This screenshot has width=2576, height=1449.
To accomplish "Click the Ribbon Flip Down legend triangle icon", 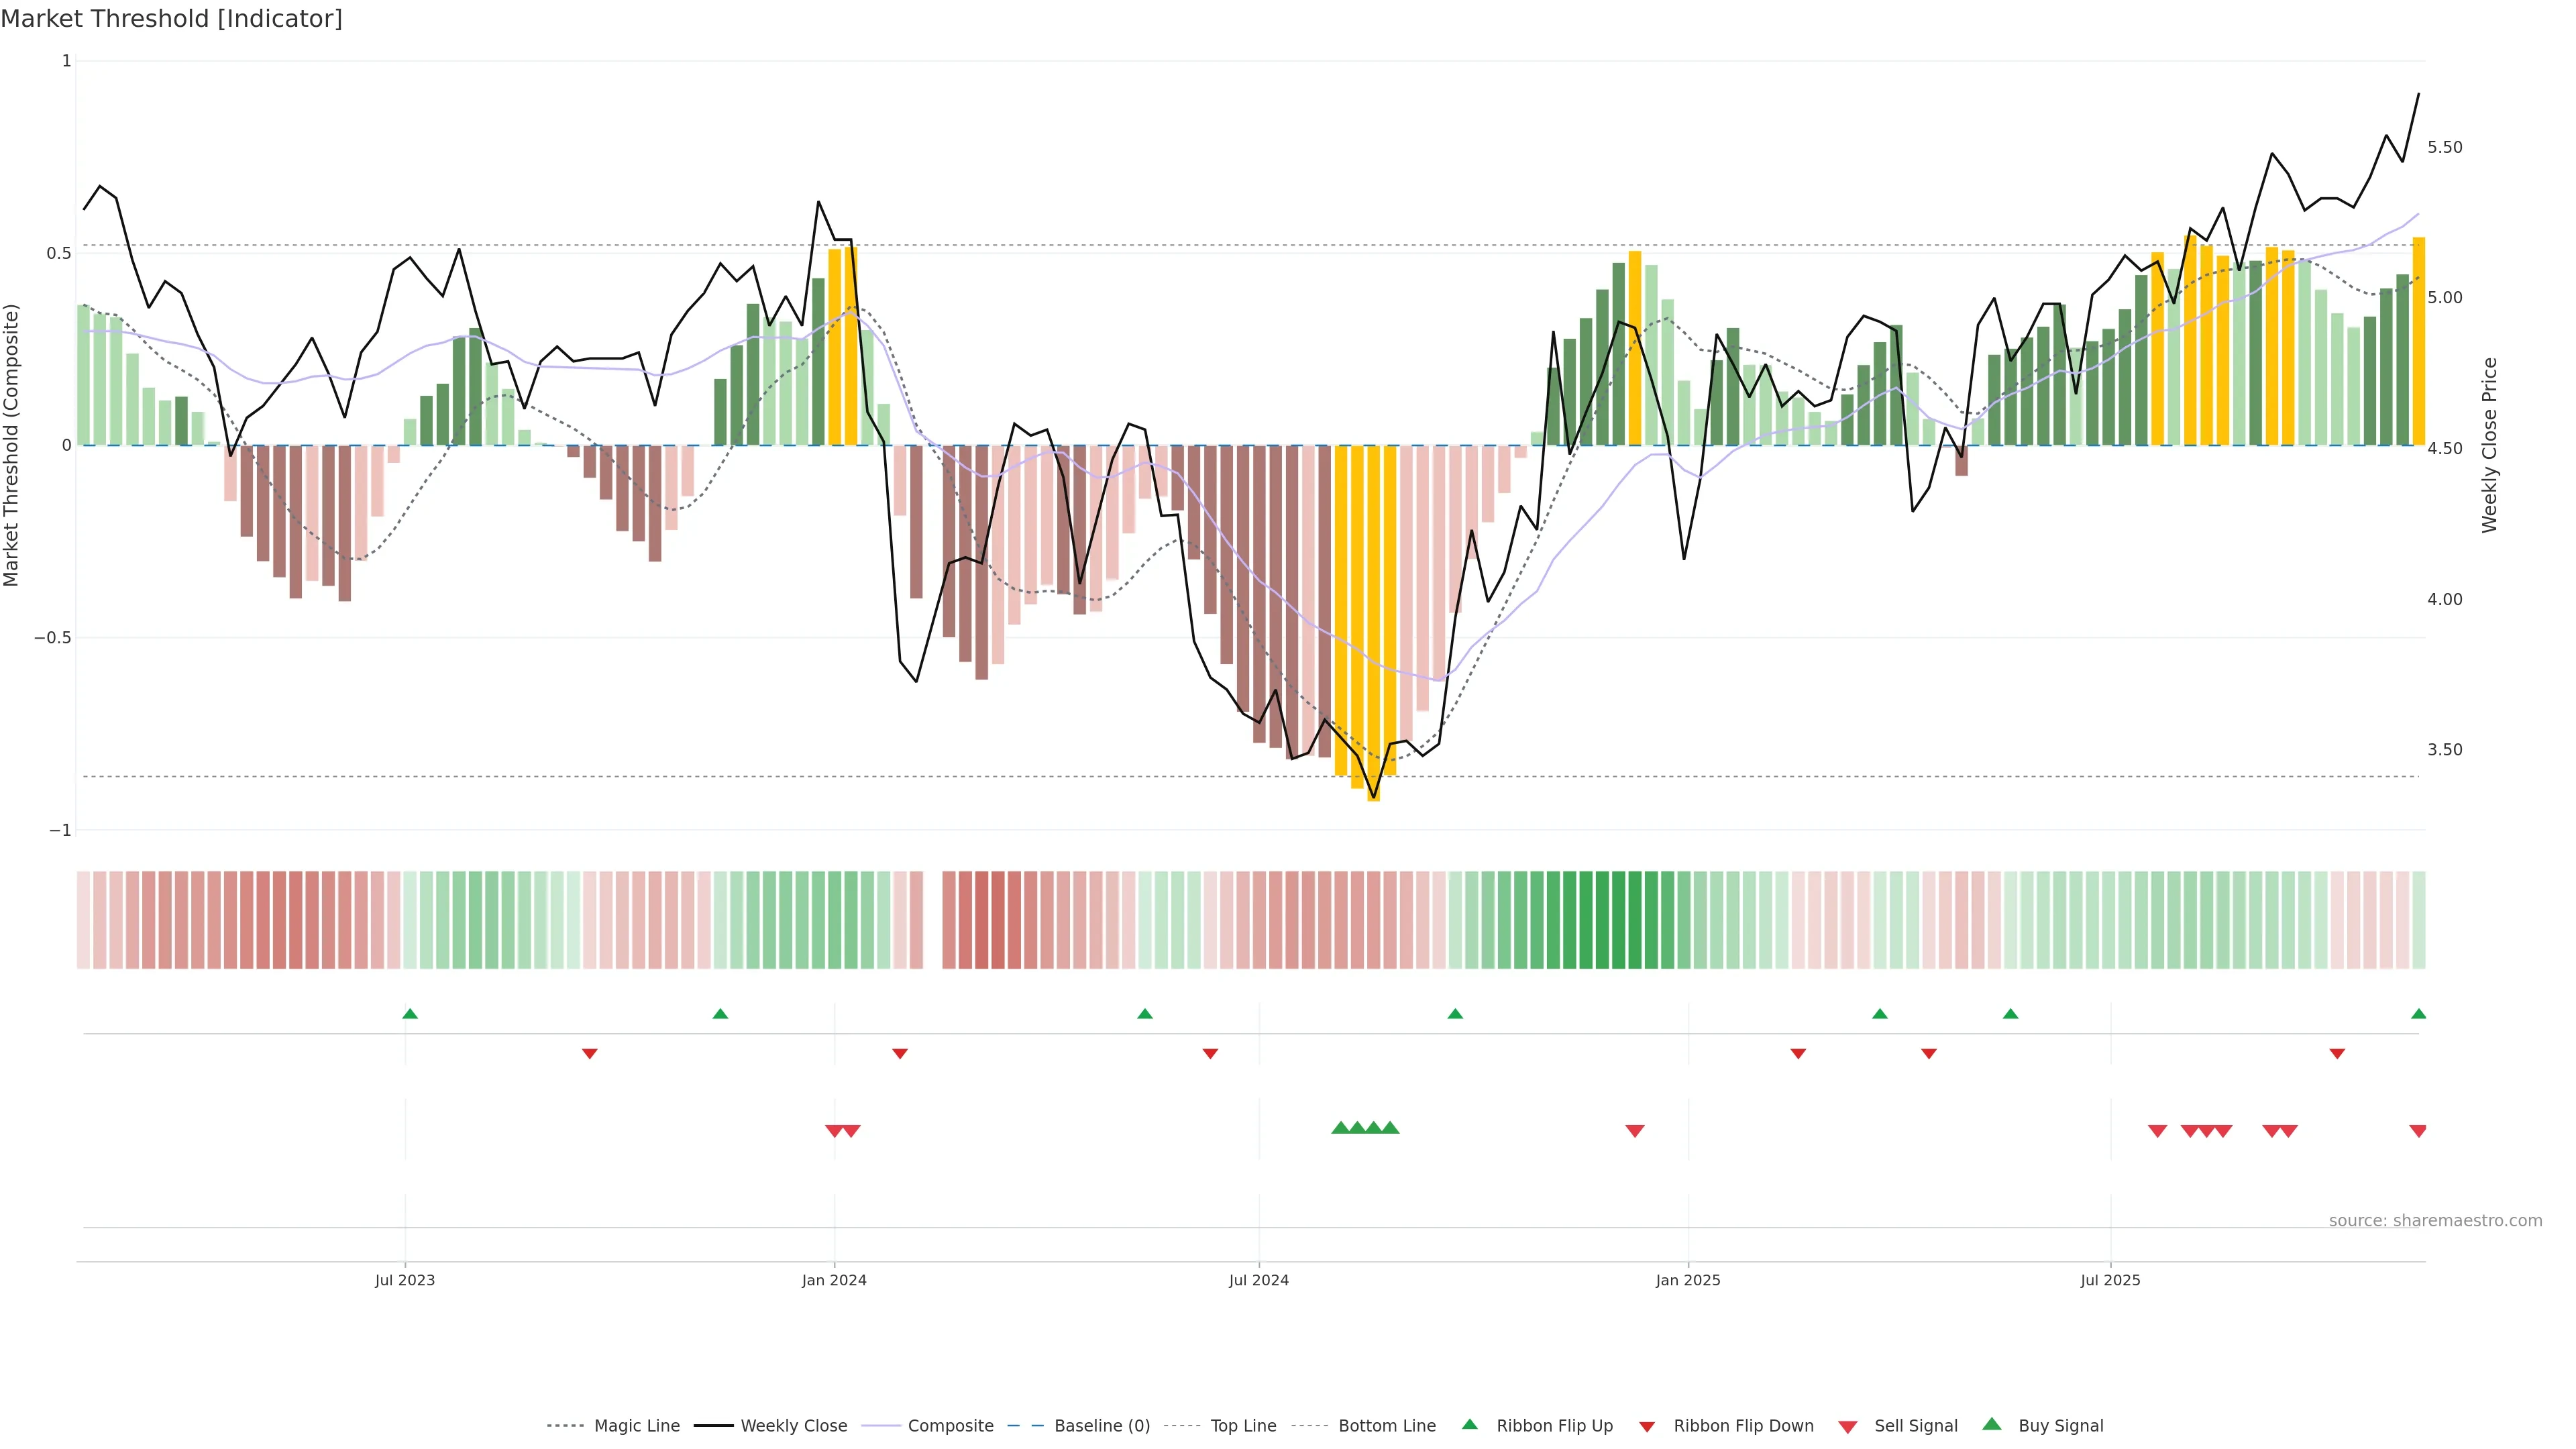I will pos(1647,1426).
